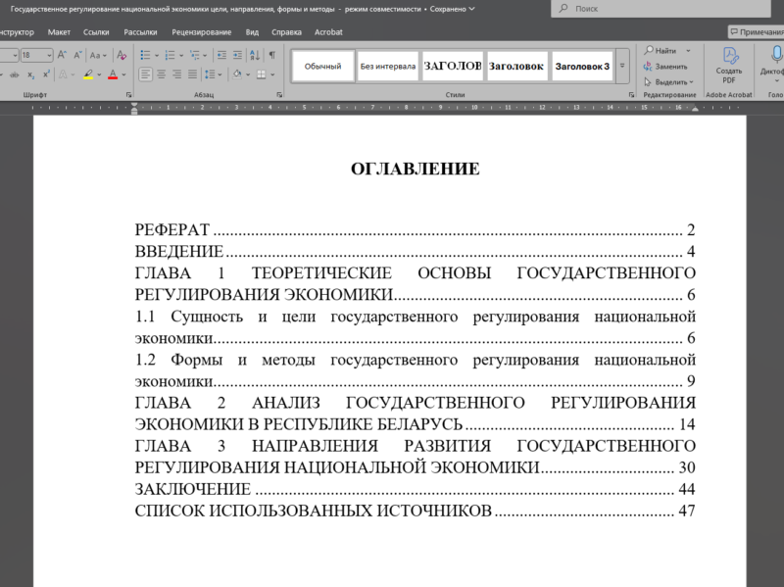This screenshot has height=587, width=784.
Task: Decrease font size with the shrink font icon
Action: point(77,55)
